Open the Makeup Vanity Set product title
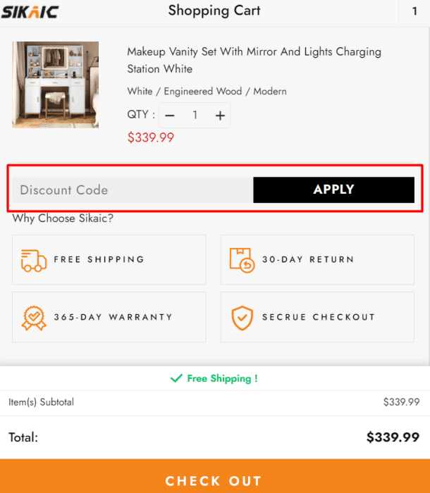The width and height of the screenshot is (430, 493). tap(254, 60)
